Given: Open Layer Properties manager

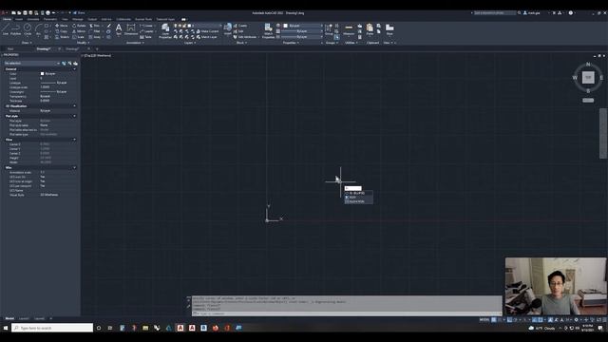Looking at the screenshot, I should pyautogui.click(x=165, y=30).
